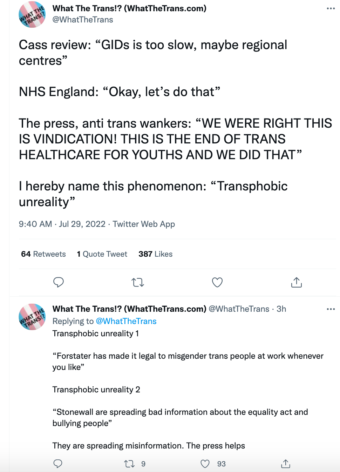The image size is (340, 472).
Task: Click the @WhatTheTrans mention in Replying to
Action: pos(126,321)
